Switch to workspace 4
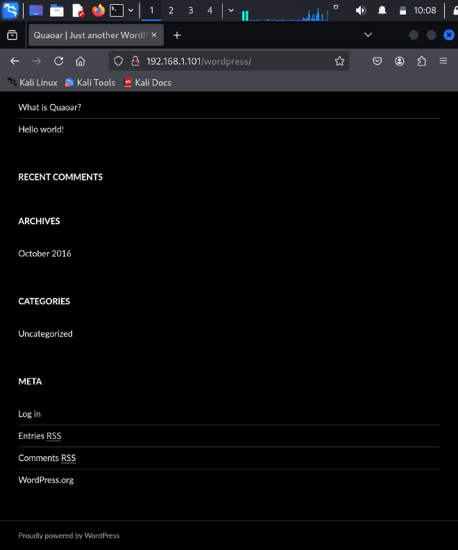This screenshot has width=458, height=550. 210,10
